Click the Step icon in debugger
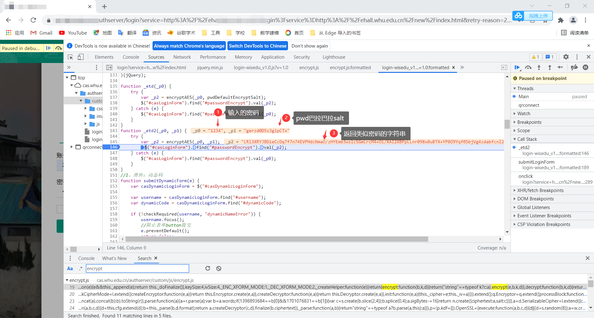This screenshot has width=594, height=318. (x=560, y=67)
